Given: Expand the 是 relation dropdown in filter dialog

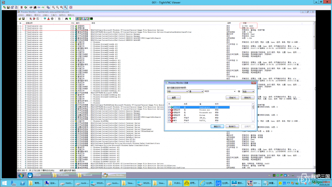Looking at the screenshot, I should [x=202, y=91].
